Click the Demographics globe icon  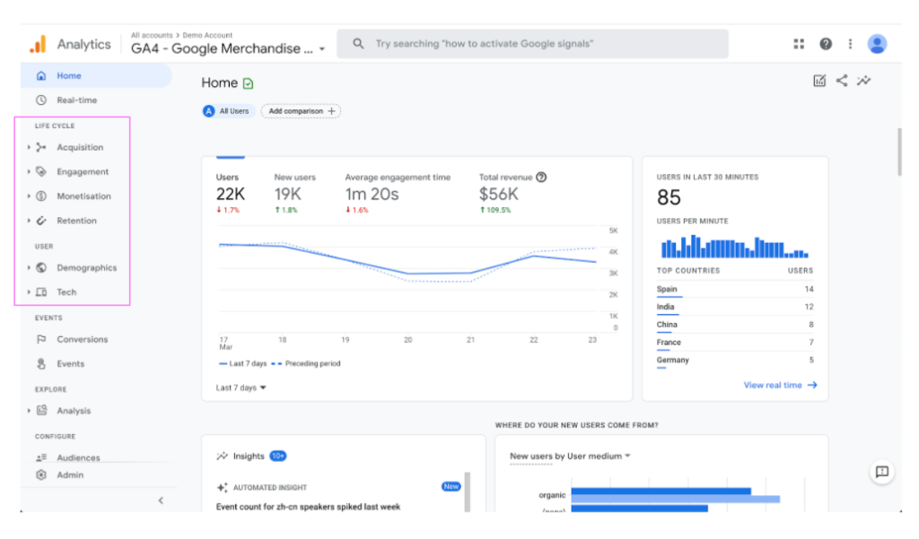click(41, 268)
